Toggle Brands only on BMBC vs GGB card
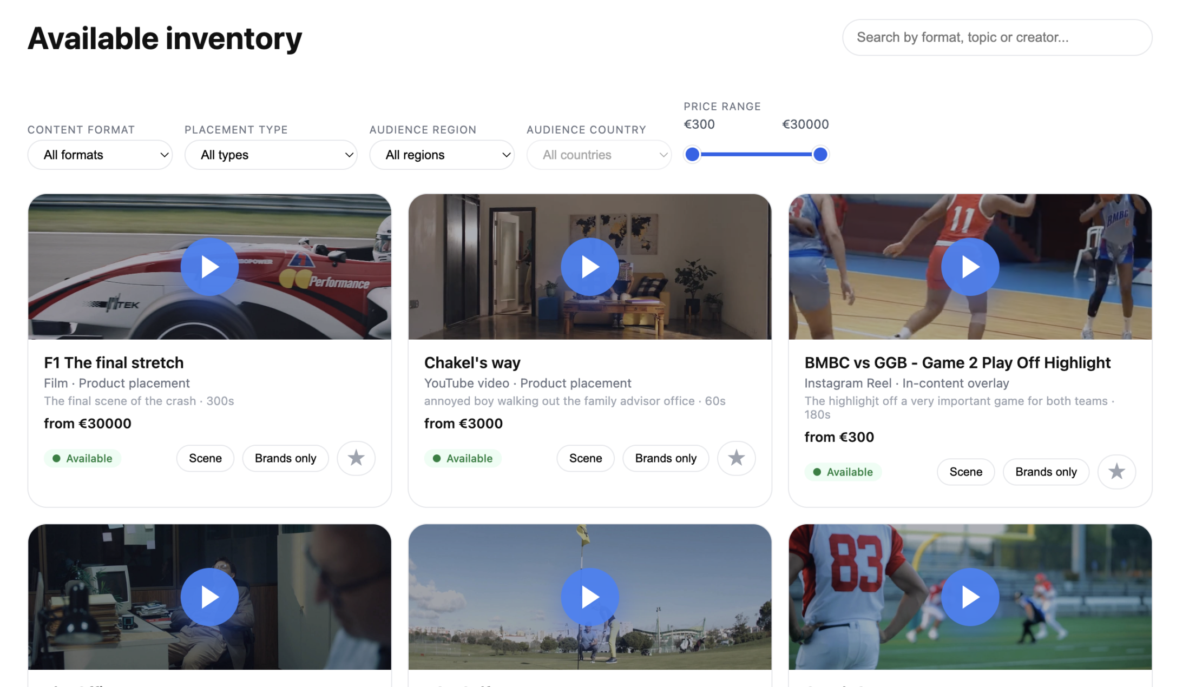 coord(1046,472)
